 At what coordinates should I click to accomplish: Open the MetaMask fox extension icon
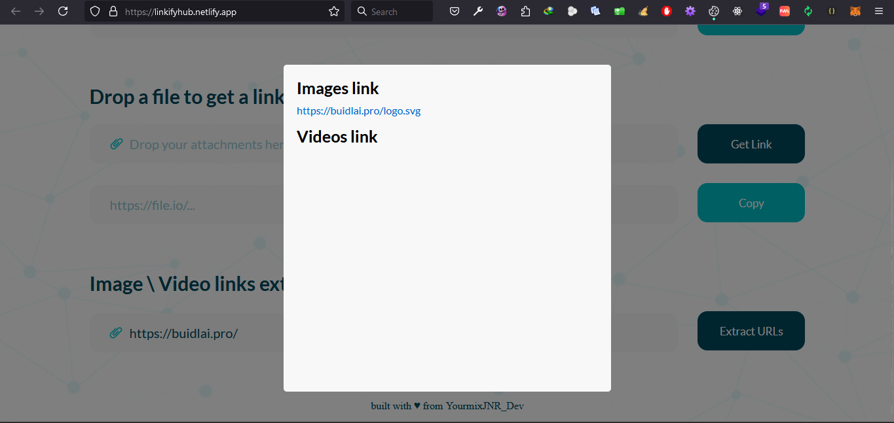coord(855,11)
